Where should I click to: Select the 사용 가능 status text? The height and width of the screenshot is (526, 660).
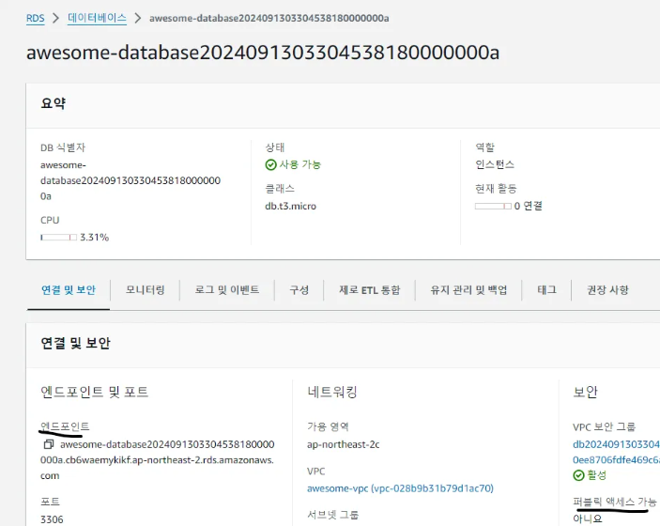click(x=300, y=164)
